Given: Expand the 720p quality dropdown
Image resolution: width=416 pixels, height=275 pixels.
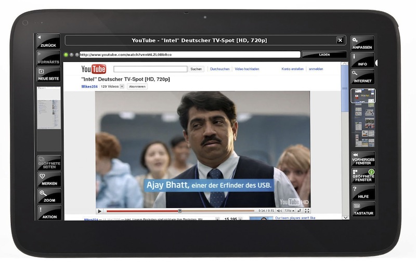Looking at the screenshot, I should coord(289,211).
